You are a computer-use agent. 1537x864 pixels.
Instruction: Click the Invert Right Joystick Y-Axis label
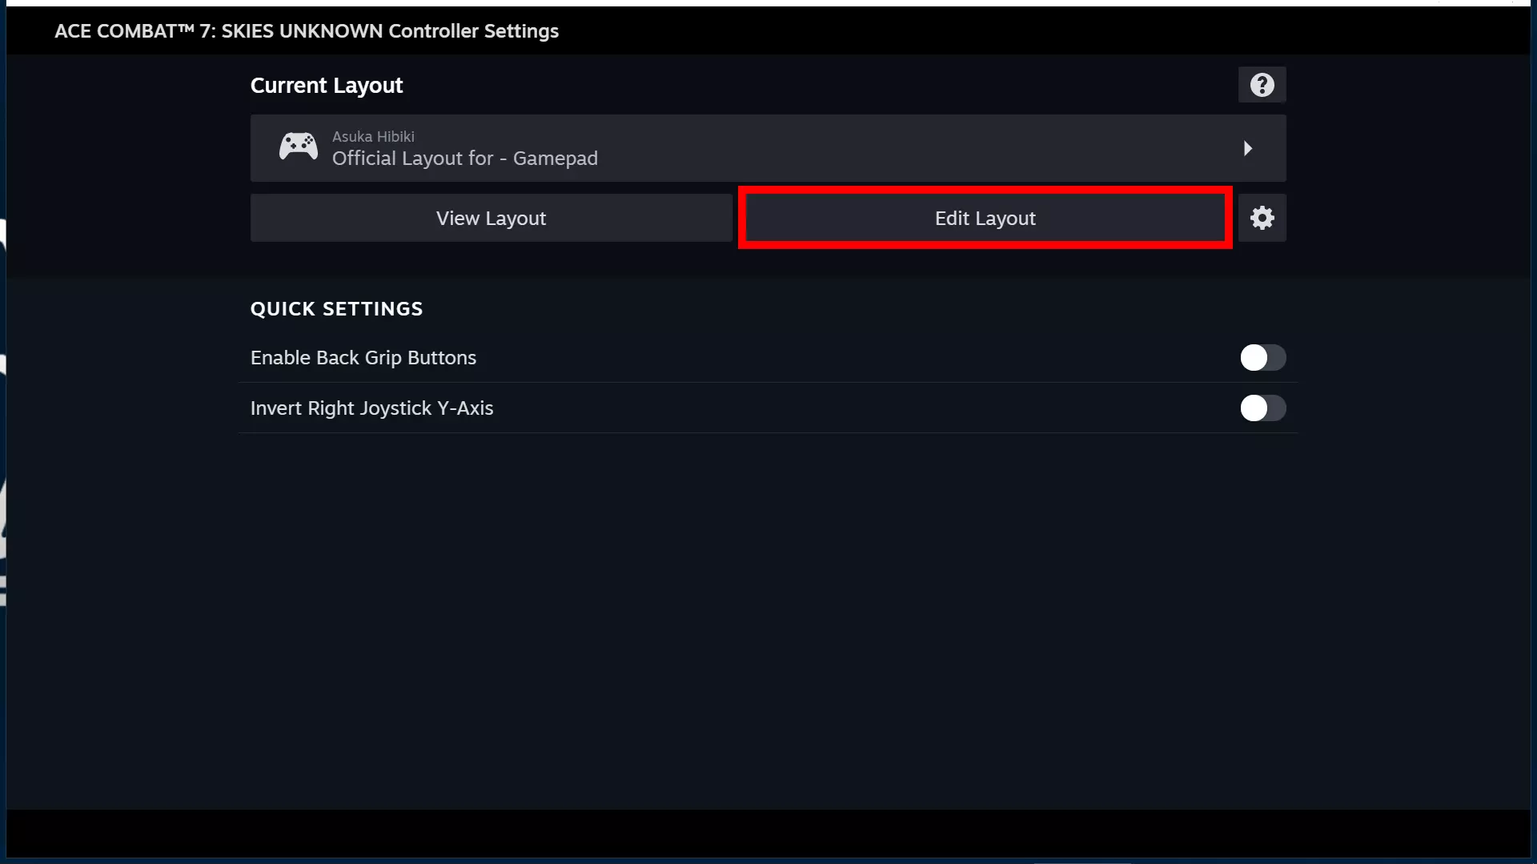click(x=371, y=408)
